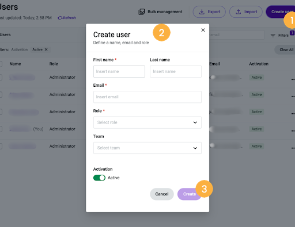This screenshot has height=227, width=295.
Task: Click the chevron in Select role field
Action: point(195,122)
